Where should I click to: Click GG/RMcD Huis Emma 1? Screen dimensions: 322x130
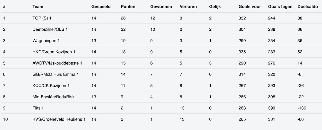pos(55,75)
